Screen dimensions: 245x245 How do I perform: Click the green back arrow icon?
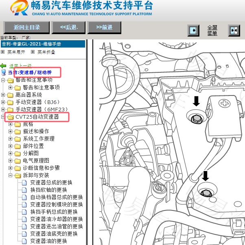[3, 66]
